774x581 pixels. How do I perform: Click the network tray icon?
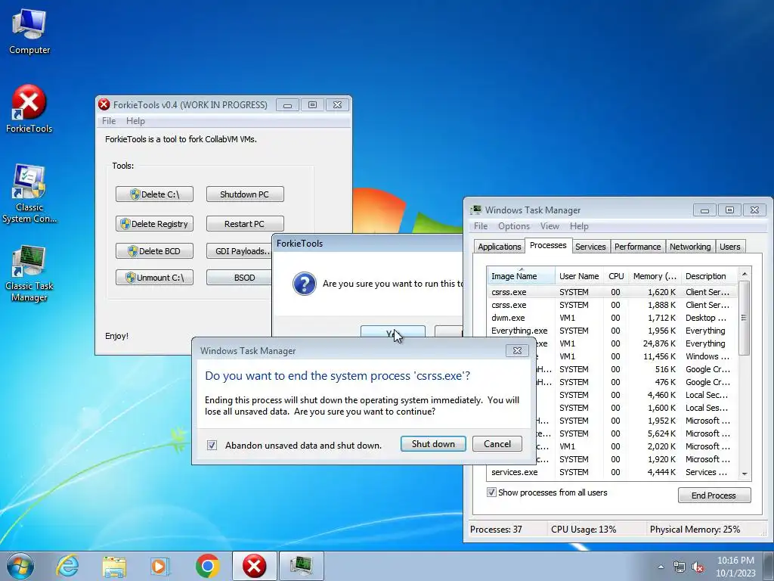[x=680, y=567]
